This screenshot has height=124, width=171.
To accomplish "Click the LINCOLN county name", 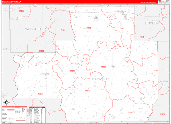I will coord(152,23).
